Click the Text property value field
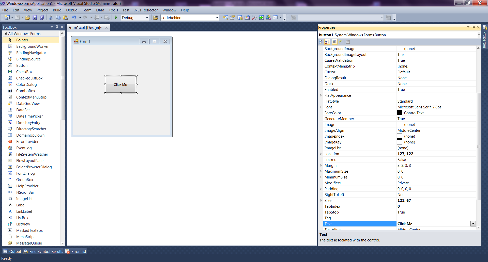Screen dimensions: 488x262 433,224
